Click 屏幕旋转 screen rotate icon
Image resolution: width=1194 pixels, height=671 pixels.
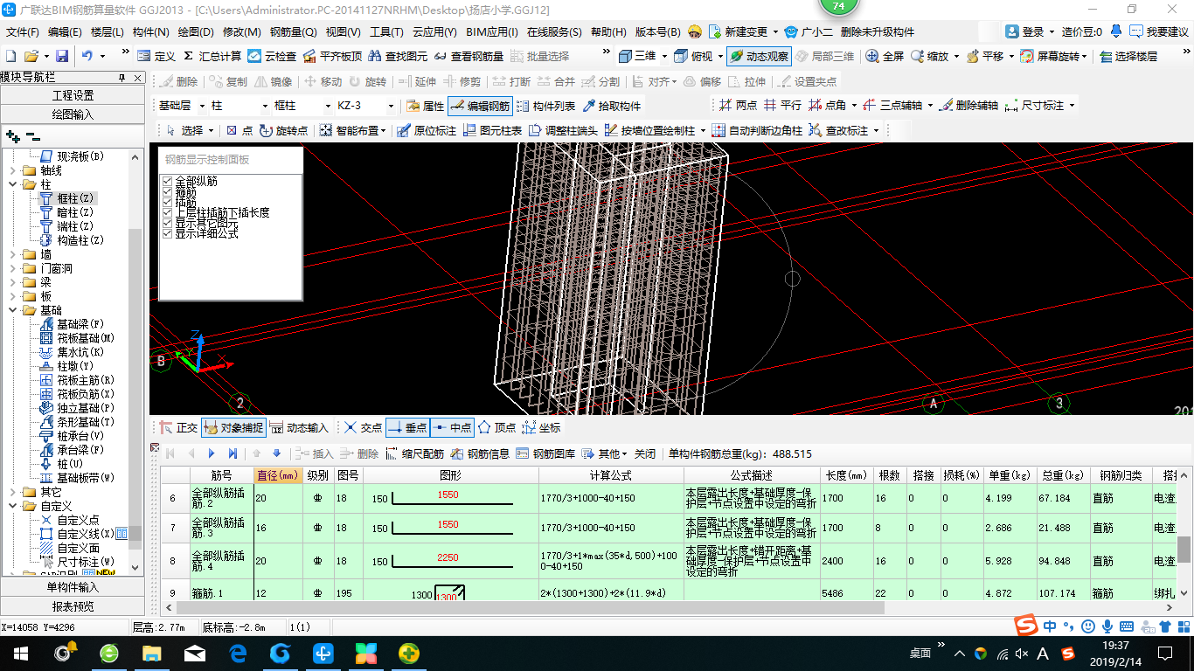(1027, 56)
